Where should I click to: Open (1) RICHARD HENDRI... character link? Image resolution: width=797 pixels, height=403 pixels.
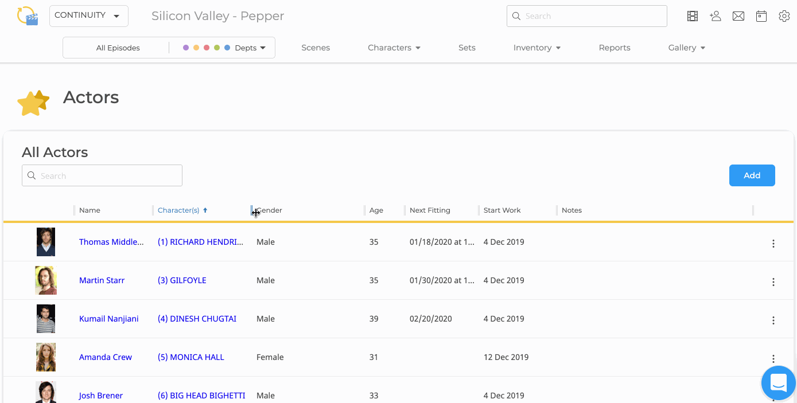200,242
